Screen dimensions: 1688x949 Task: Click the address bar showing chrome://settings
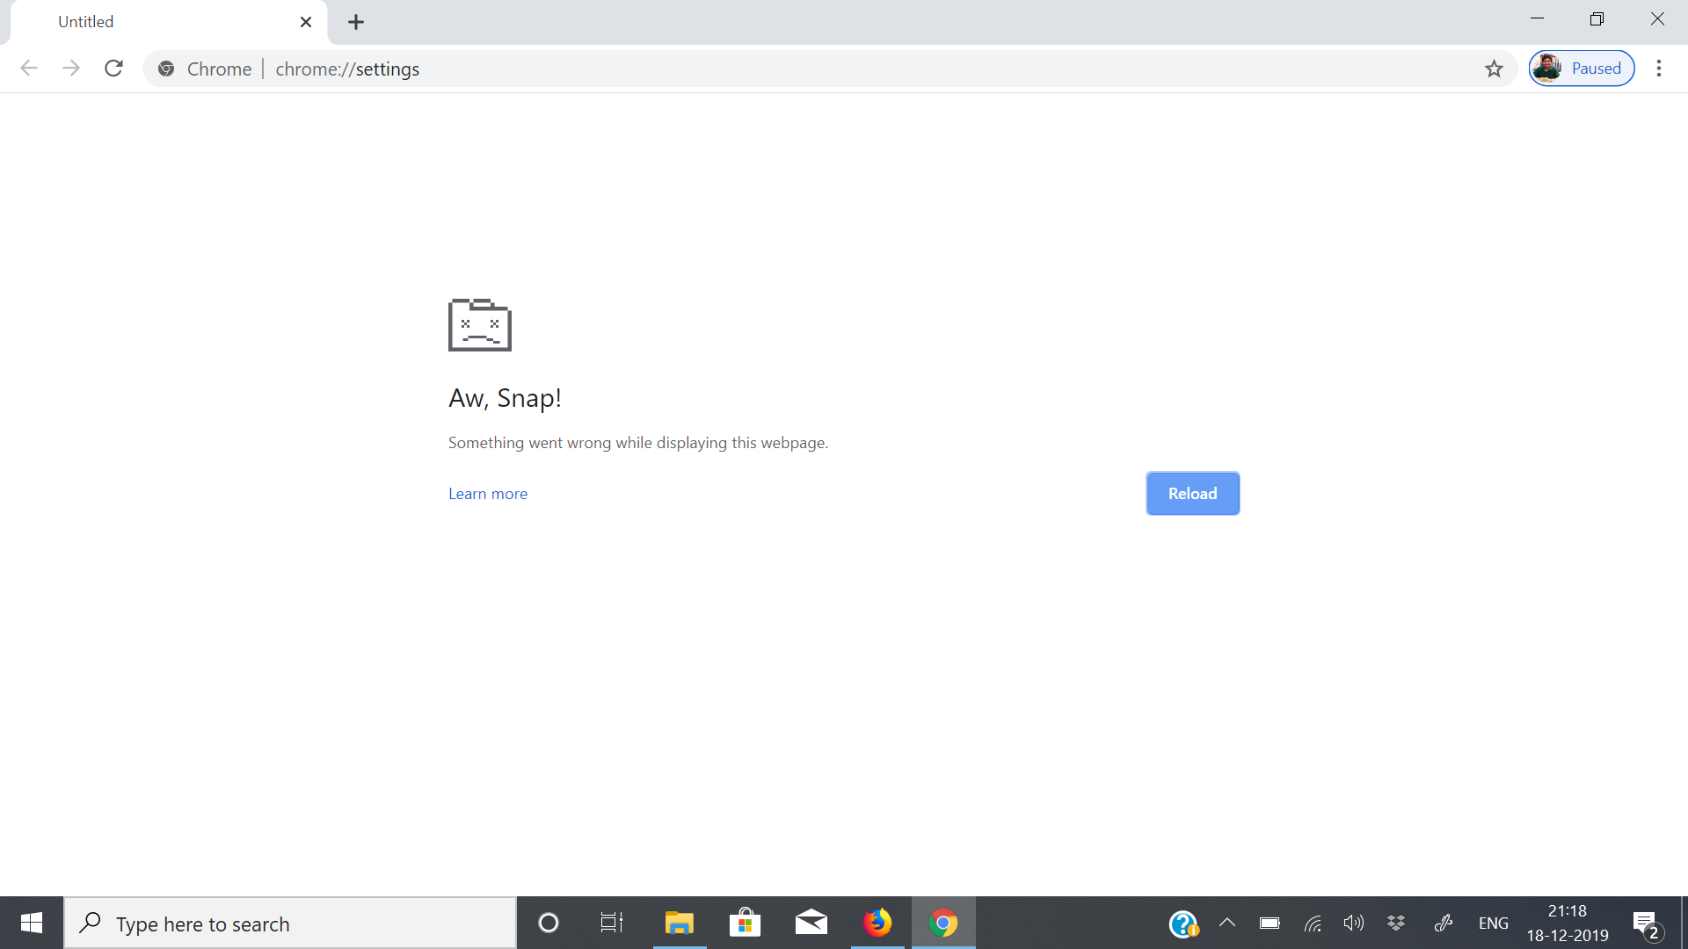click(791, 69)
